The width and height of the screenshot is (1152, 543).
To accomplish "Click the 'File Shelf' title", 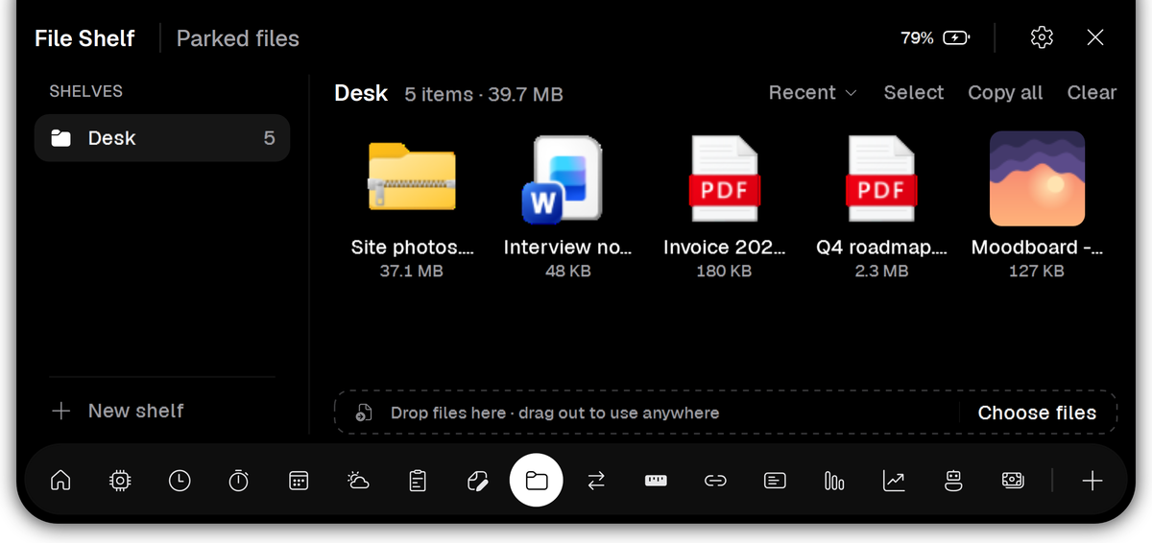I will 84,38.
